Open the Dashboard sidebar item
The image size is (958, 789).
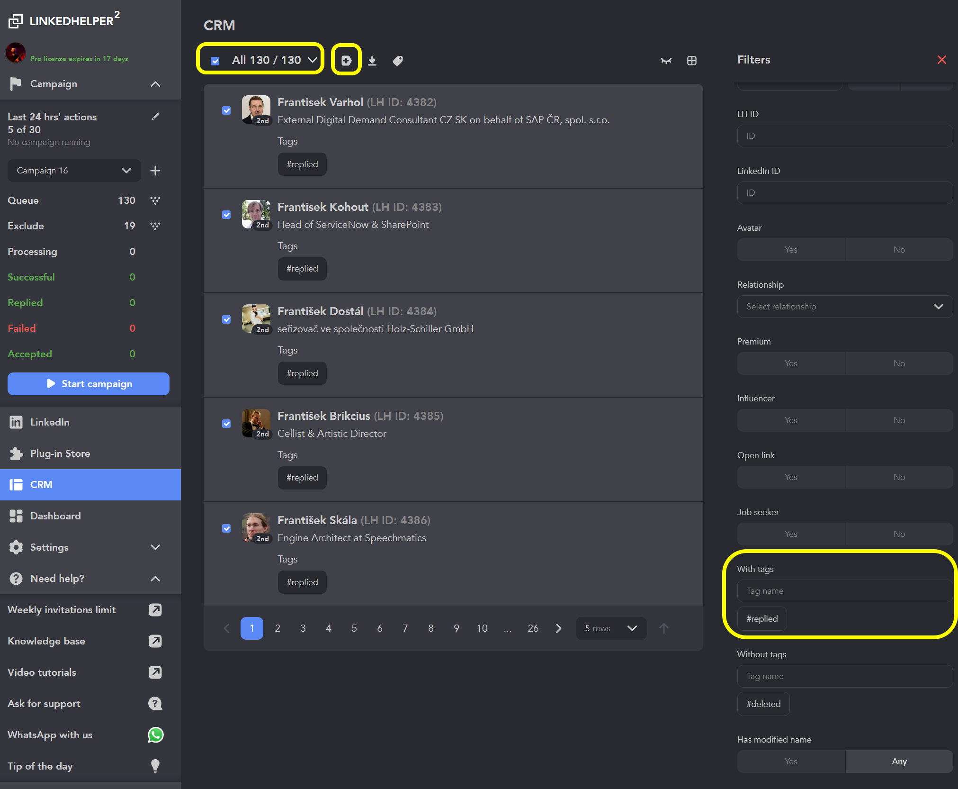tap(90, 516)
